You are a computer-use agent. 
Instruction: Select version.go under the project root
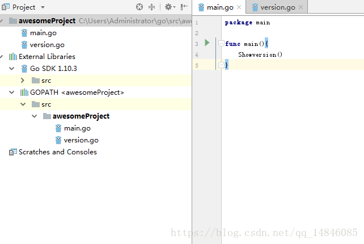(x=47, y=45)
